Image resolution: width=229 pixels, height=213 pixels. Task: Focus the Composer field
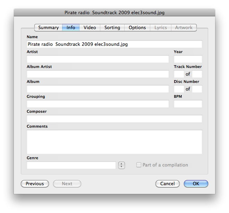tap(114, 119)
